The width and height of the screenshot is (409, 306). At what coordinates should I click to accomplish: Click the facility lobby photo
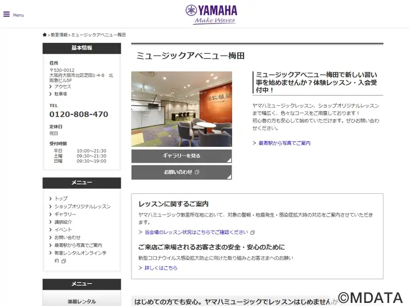[x=181, y=109]
